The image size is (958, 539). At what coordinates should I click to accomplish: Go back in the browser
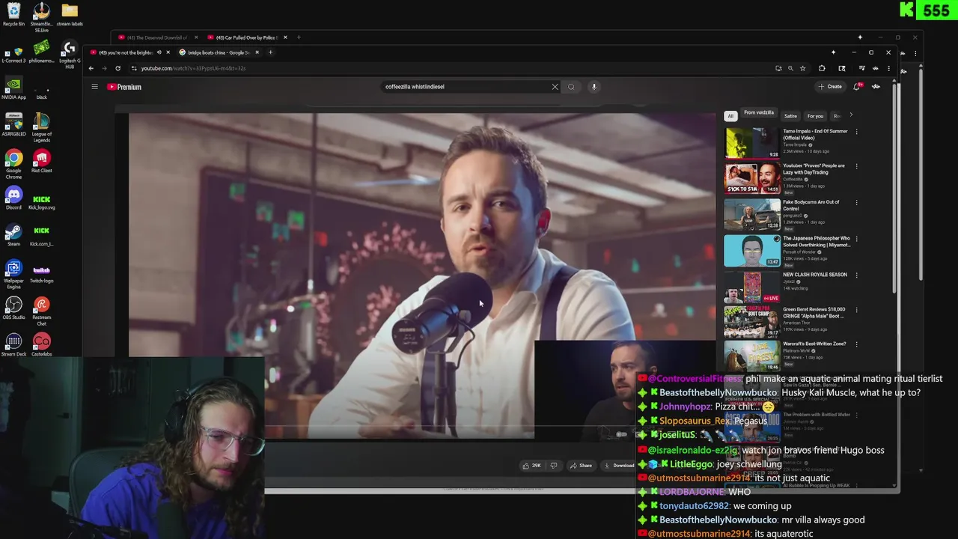[91, 68]
